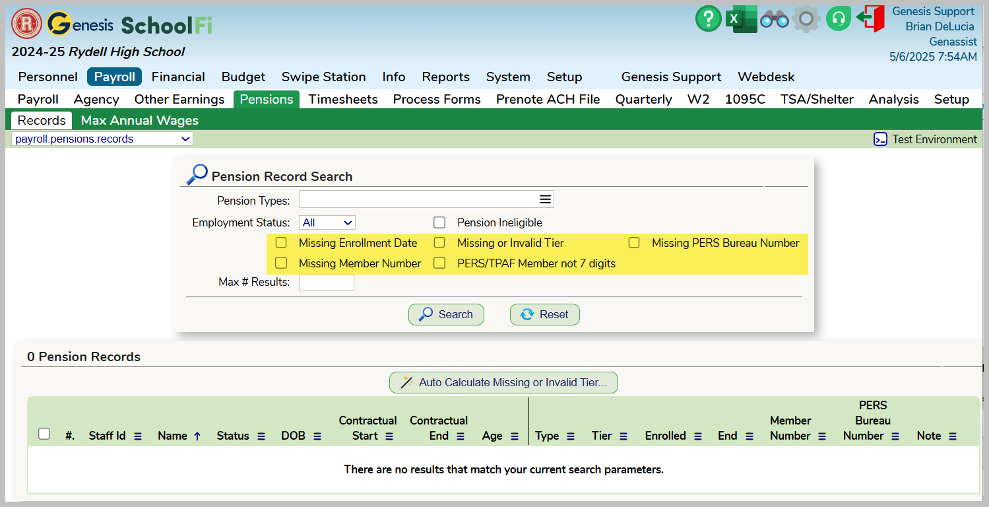Switch to the Personnel module
Screen dimensions: 989x507
point(48,77)
